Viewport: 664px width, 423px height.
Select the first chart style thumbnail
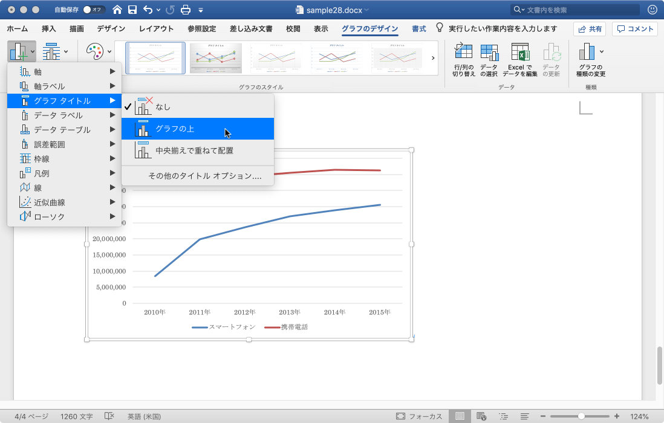[155, 58]
